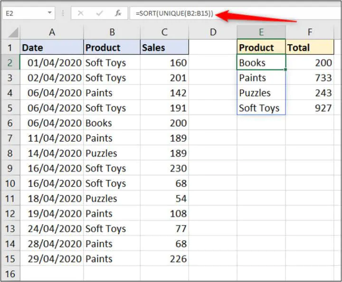The width and height of the screenshot is (342, 282).
Task: Click the Puzzles cell in row 8
Action: (112, 153)
